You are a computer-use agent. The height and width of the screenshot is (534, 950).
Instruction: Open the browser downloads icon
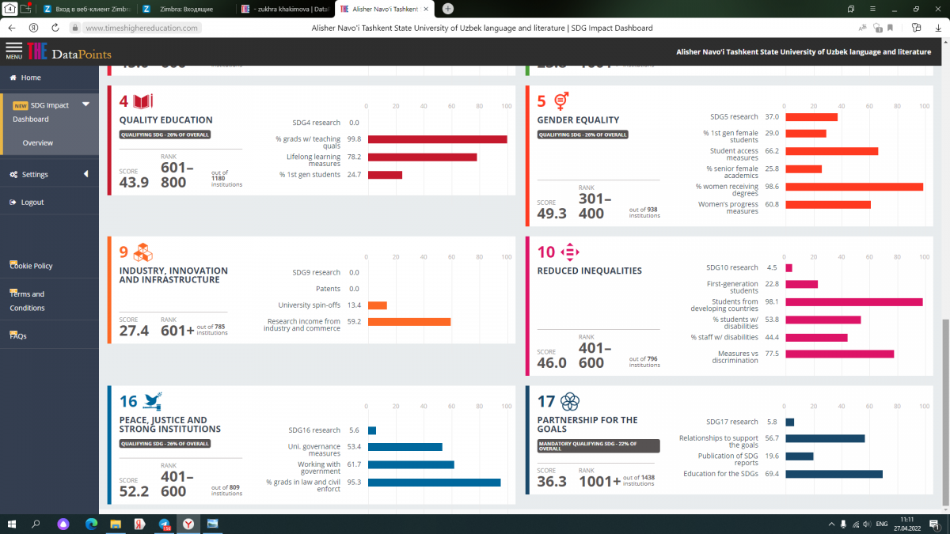(x=937, y=28)
